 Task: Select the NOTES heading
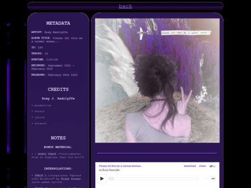[x=58, y=138]
